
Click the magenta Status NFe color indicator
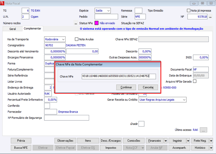[x=96, y=23]
